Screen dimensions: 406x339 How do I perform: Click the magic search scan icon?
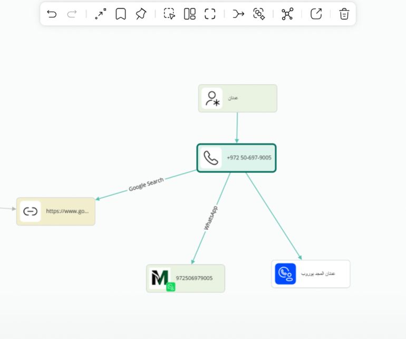[x=259, y=14]
